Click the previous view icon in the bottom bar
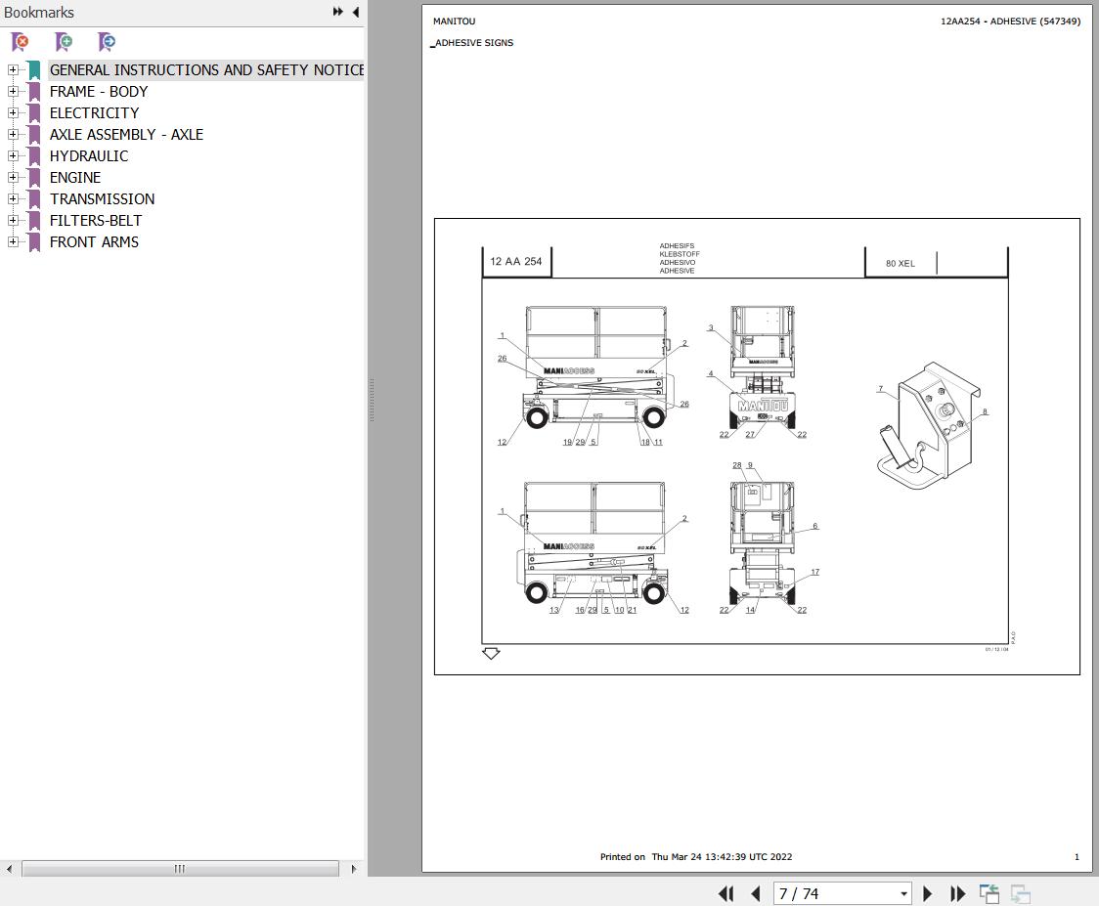 [x=989, y=893]
